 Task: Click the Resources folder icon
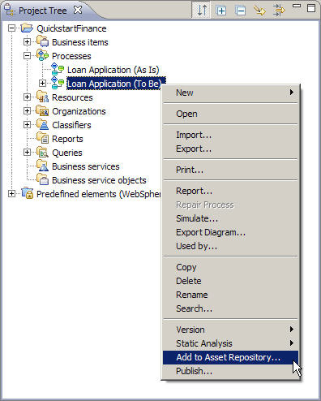coord(42,97)
